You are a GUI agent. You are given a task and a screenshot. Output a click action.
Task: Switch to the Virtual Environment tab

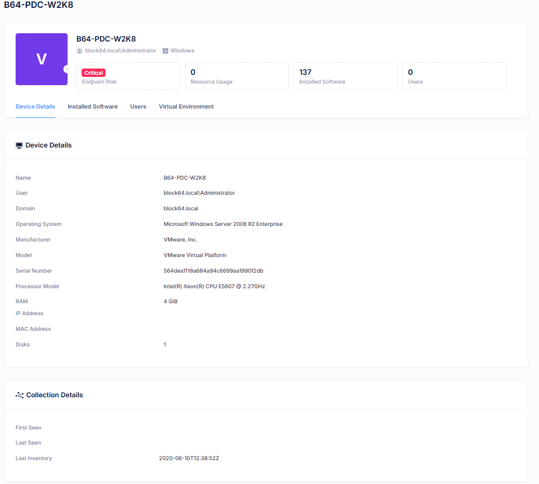click(x=186, y=106)
